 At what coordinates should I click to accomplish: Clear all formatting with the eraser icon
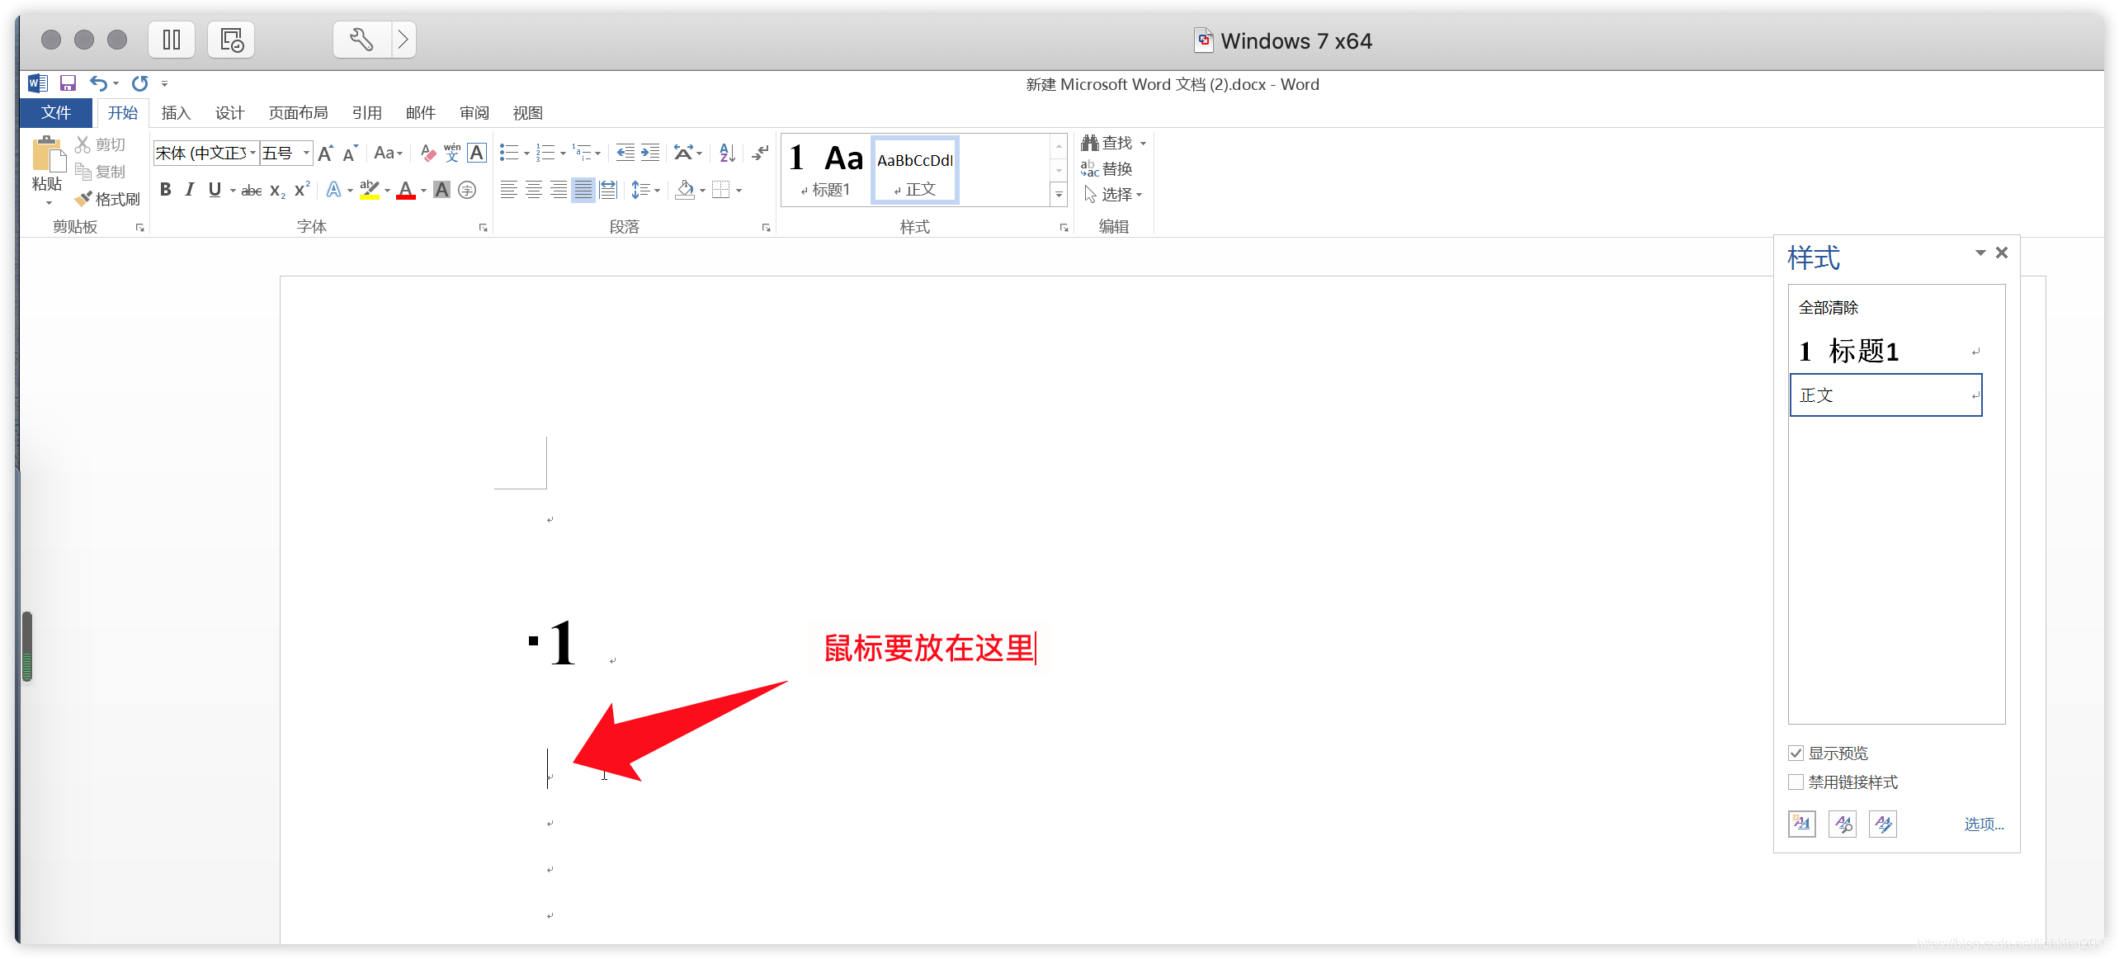[x=427, y=154]
